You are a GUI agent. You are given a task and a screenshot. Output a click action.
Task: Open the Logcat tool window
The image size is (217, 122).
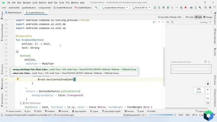[x=94, y=111]
